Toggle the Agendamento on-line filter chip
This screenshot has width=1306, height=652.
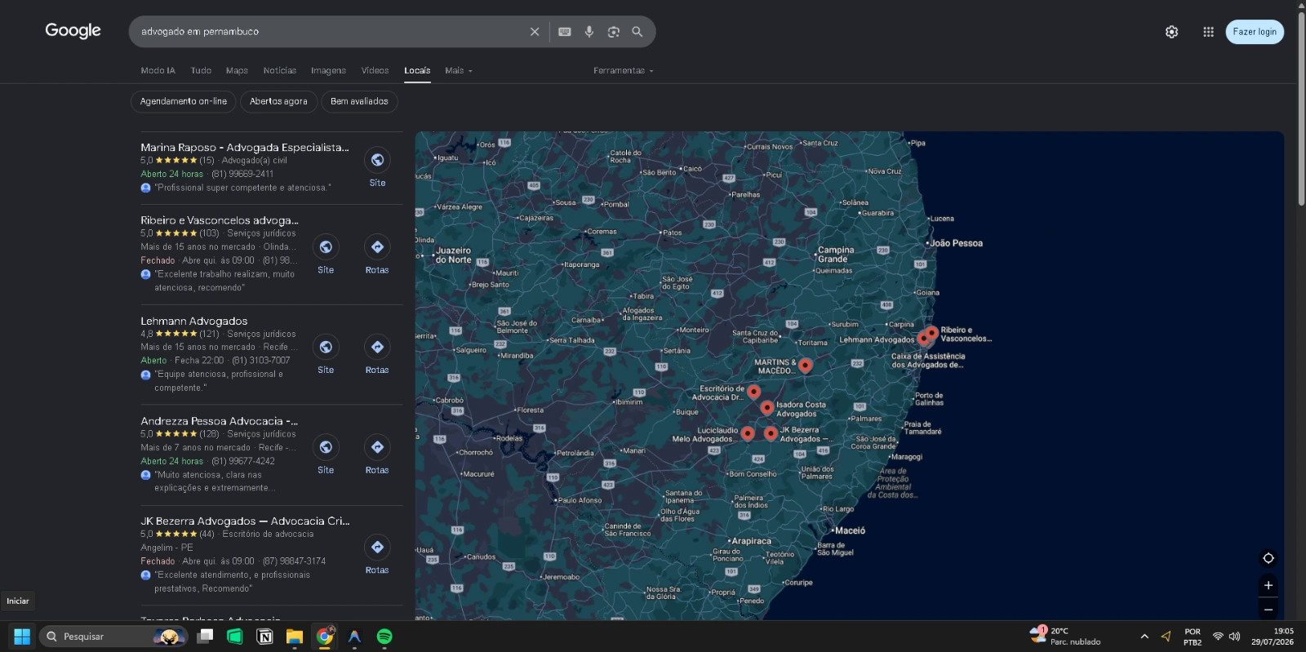coord(184,101)
